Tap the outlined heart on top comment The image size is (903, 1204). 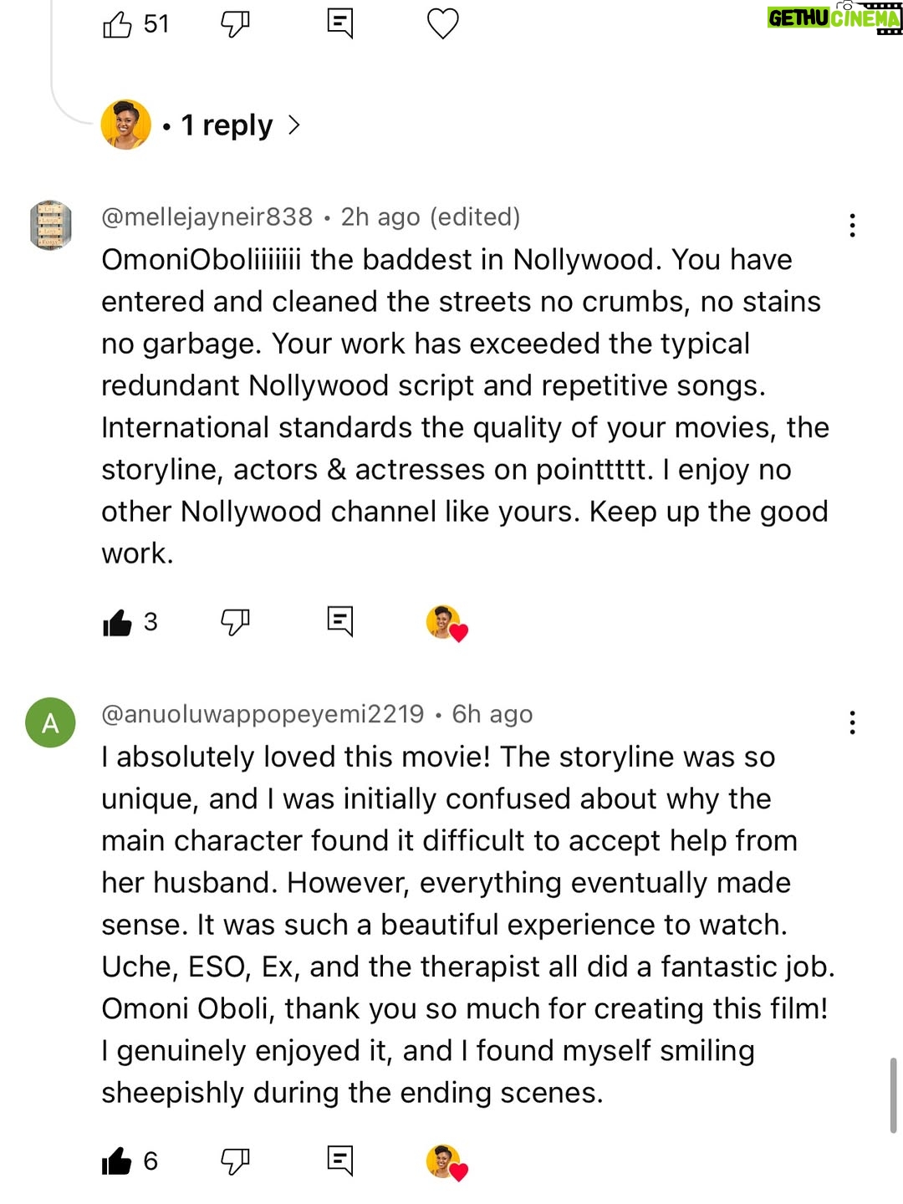coord(443,23)
